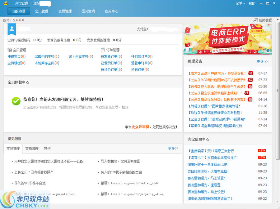Open the 宝贝模板(0) link
Image resolution: width=280 pixels, height=209 pixels.
coord(16,63)
